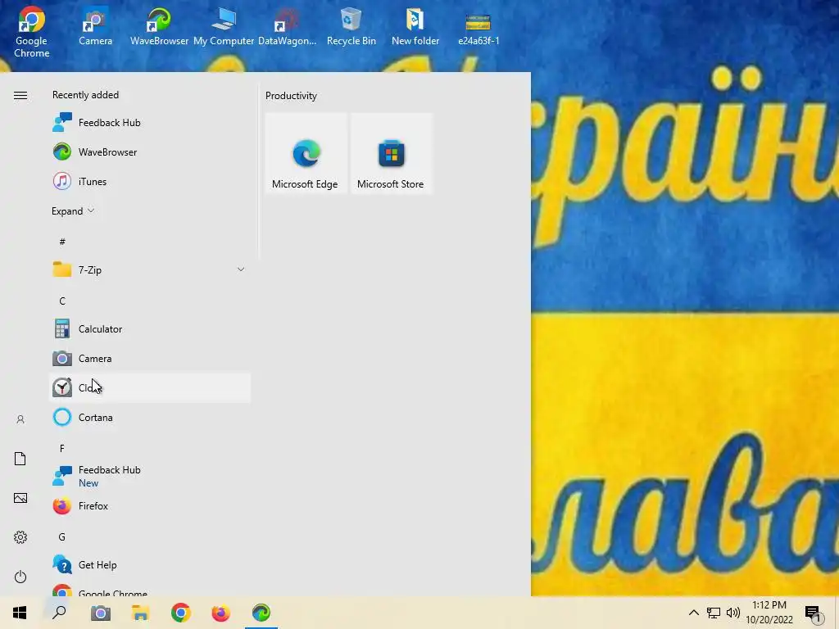839x629 pixels.
Task: Select My Computer desktop icon
Action: (224, 26)
